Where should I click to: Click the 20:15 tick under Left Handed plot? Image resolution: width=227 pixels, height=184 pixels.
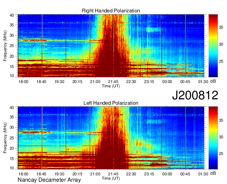click(77, 174)
